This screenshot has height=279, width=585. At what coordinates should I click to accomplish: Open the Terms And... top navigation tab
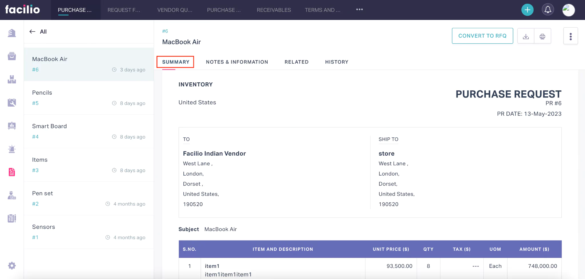(322, 10)
